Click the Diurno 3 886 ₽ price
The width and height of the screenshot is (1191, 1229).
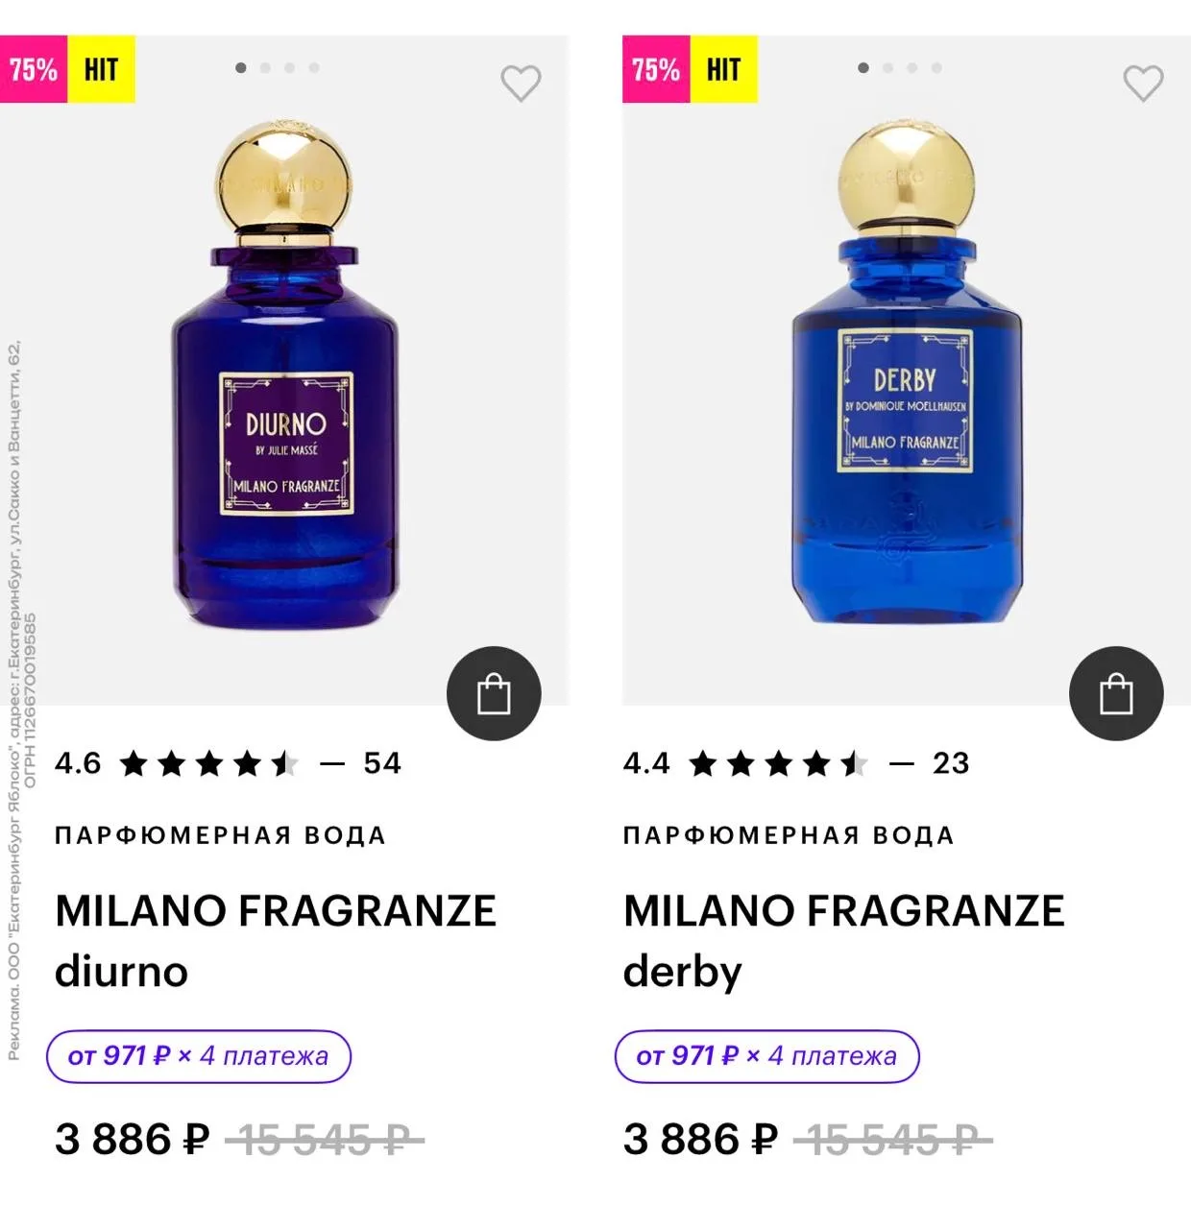click(132, 1140)
